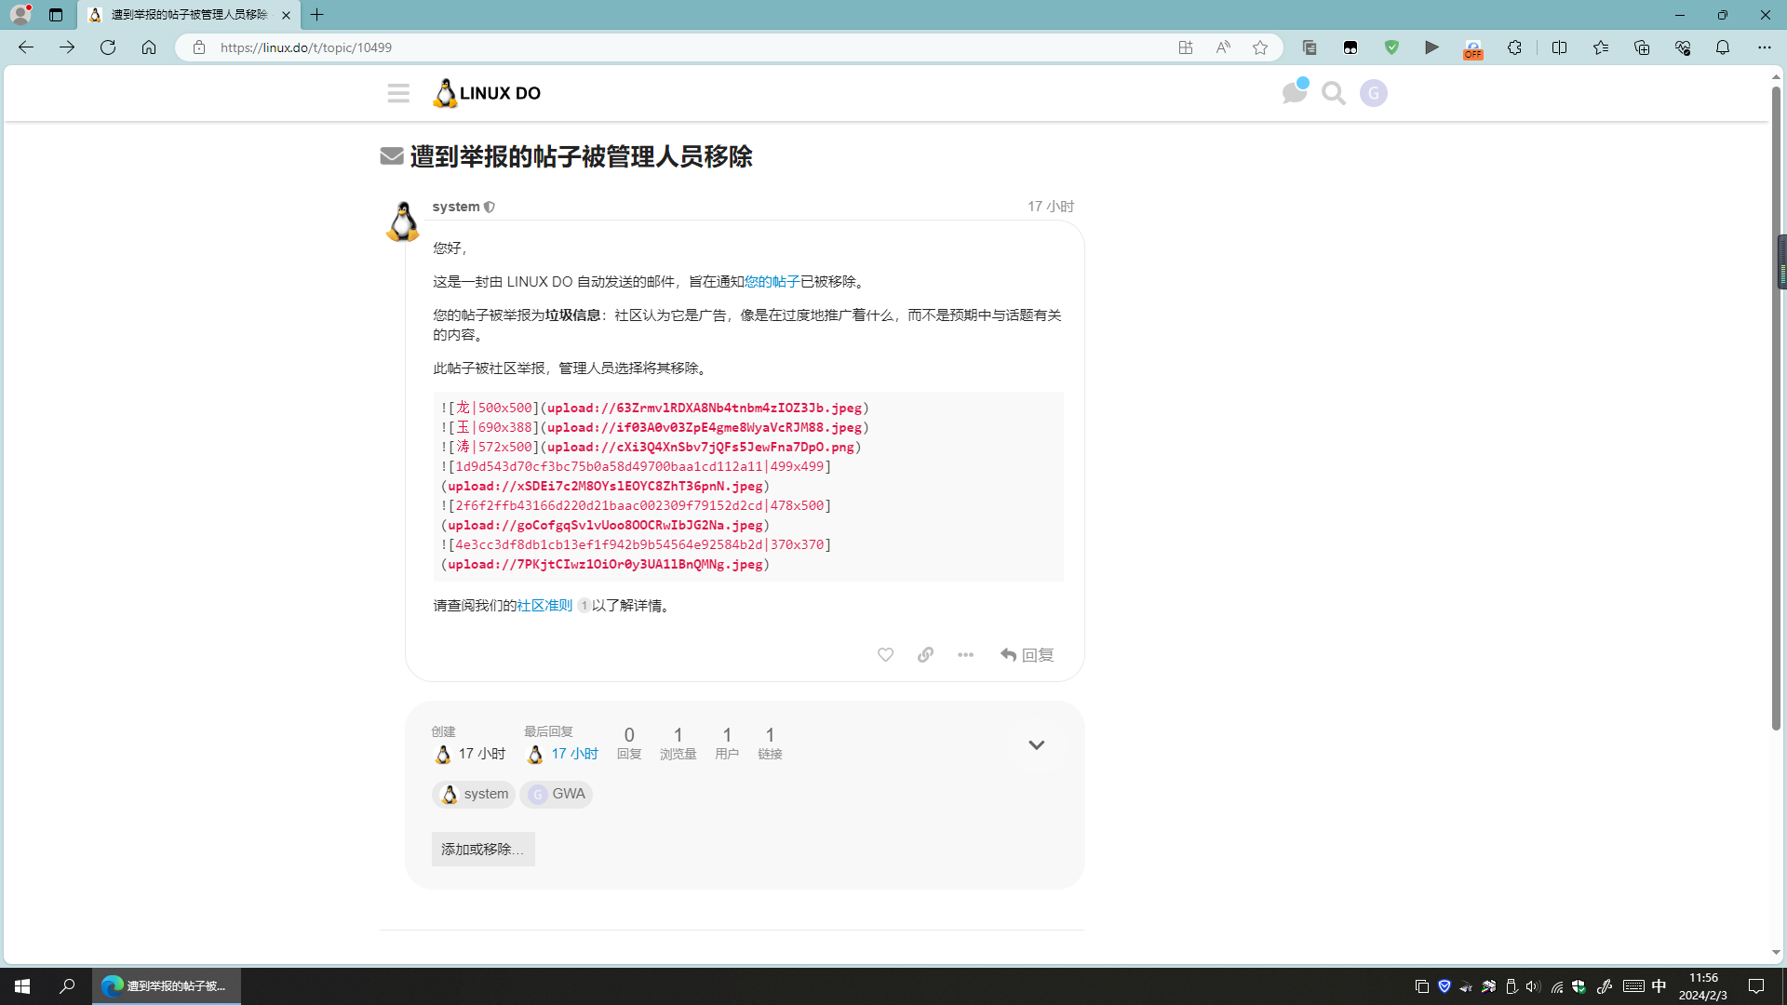Open the site search magnifier
This screenshot has height=1005, width=1787.
pos(1334,93)
